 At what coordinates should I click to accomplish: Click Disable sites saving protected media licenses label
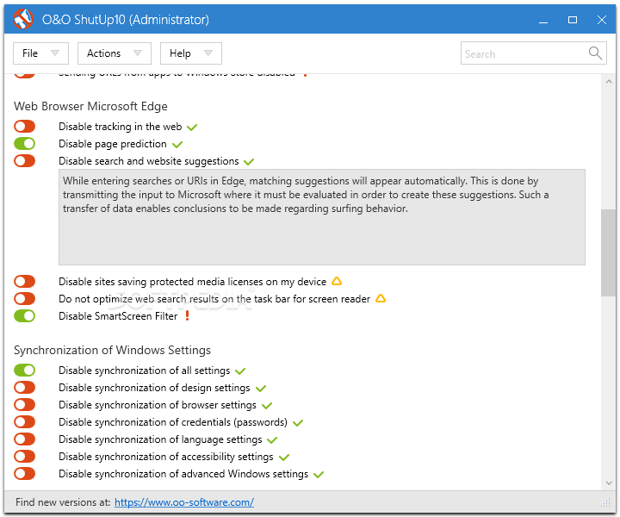(x=193, y=282)
